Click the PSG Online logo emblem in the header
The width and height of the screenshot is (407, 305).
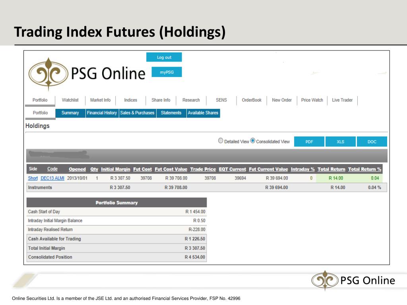48,73
